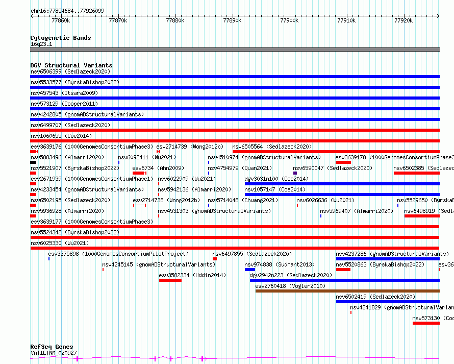Click the nsv6506399 (Sedlazeck2020) variant label
The height and width of the screenshot is (364, 454).
pyautogui.click(x=70, y=71)
